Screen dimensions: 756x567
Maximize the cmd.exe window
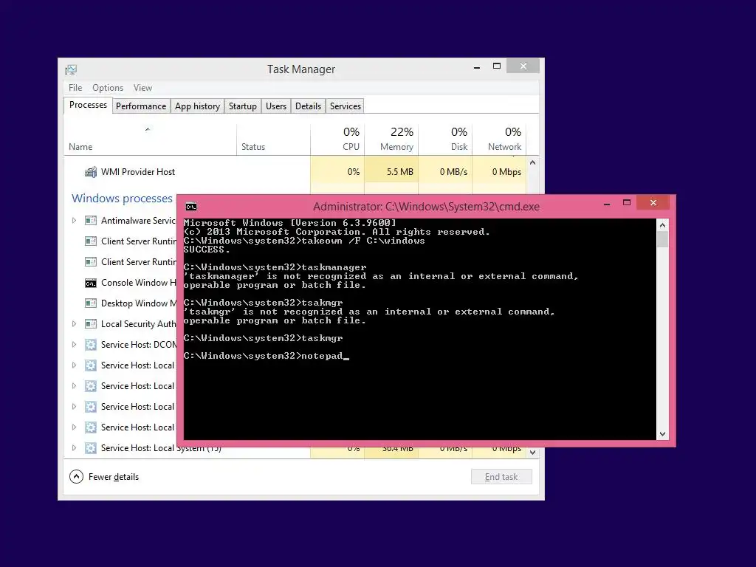point(627,203)
